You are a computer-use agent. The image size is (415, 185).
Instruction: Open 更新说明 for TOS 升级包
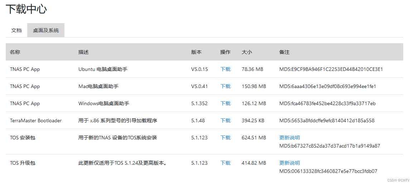pos(290,163)
